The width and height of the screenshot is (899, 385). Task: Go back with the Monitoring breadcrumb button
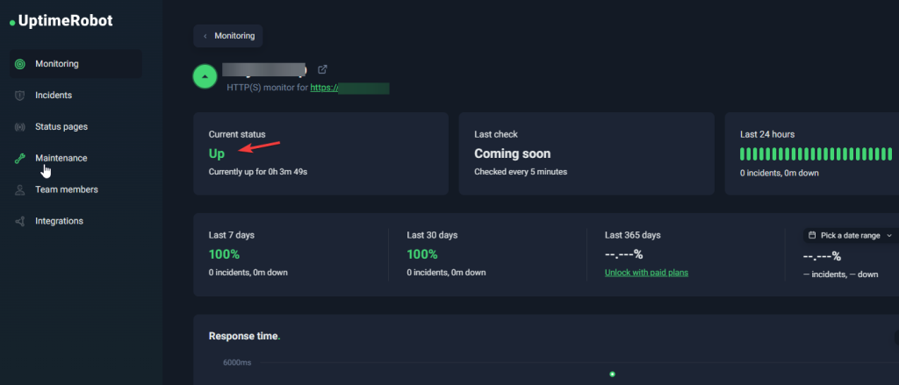228,36
